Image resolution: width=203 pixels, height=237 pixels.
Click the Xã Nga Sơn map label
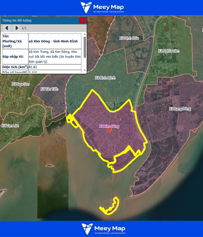20,84
